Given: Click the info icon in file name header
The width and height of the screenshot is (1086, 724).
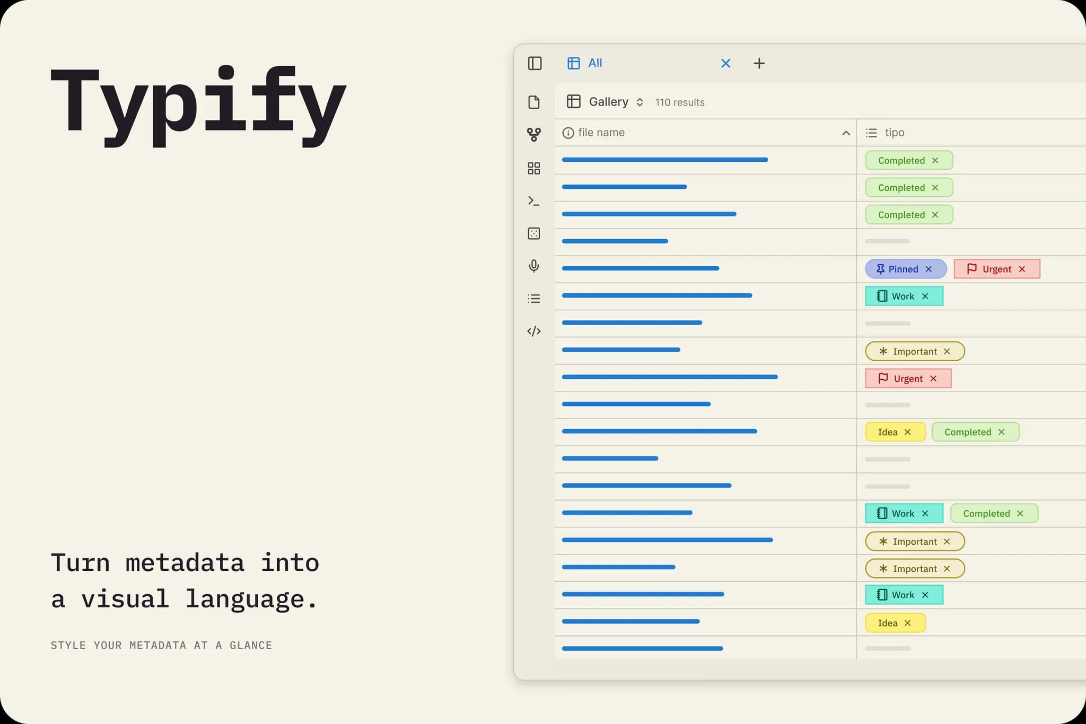Looking at the screenshot, I should coord(568,133).
